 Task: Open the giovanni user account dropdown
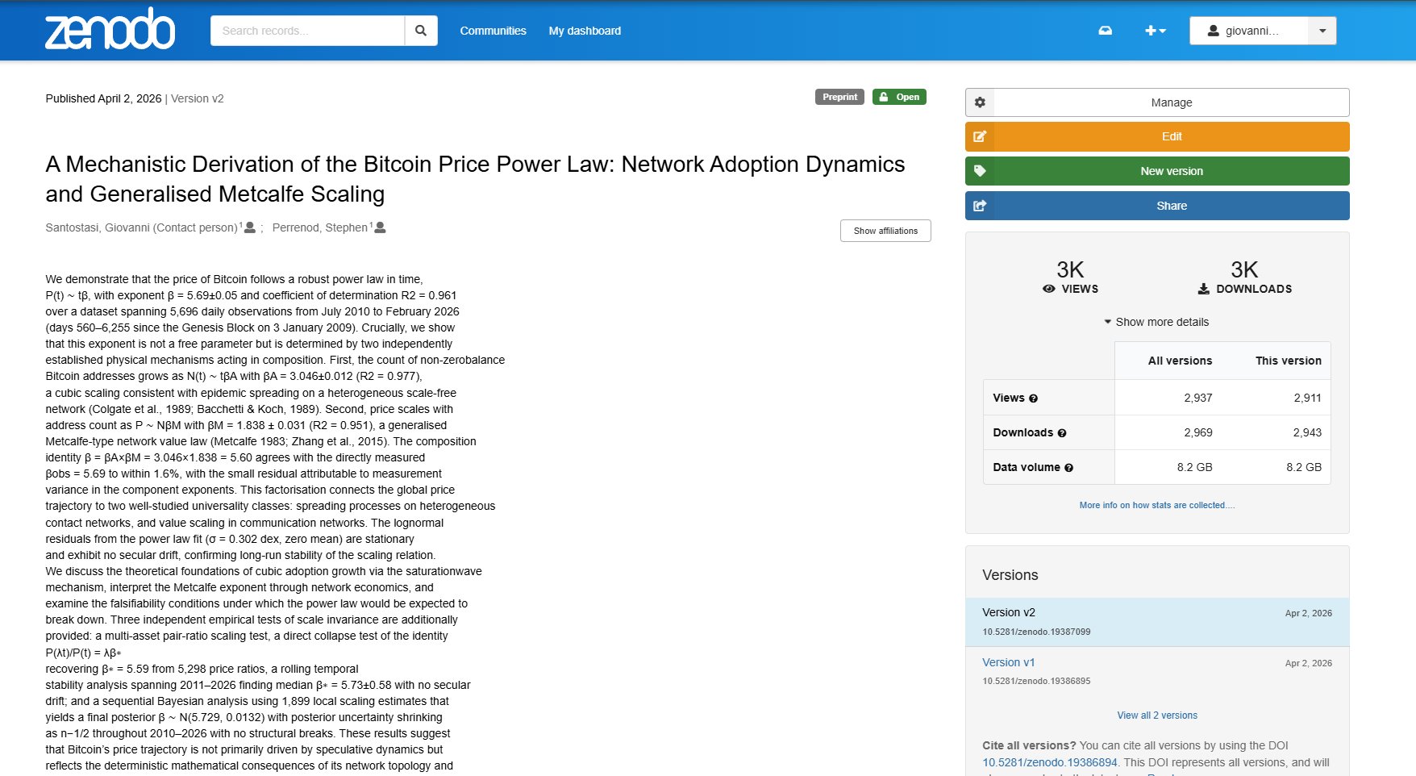point(1322,31)
